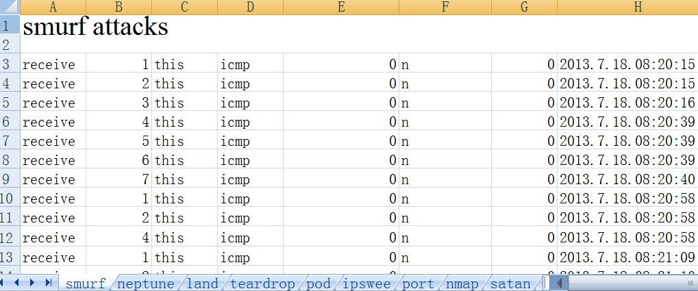Click timestamp 2013.7.18.08:20:40
Viewport: 698px width, 291px height.
[627, 179]
